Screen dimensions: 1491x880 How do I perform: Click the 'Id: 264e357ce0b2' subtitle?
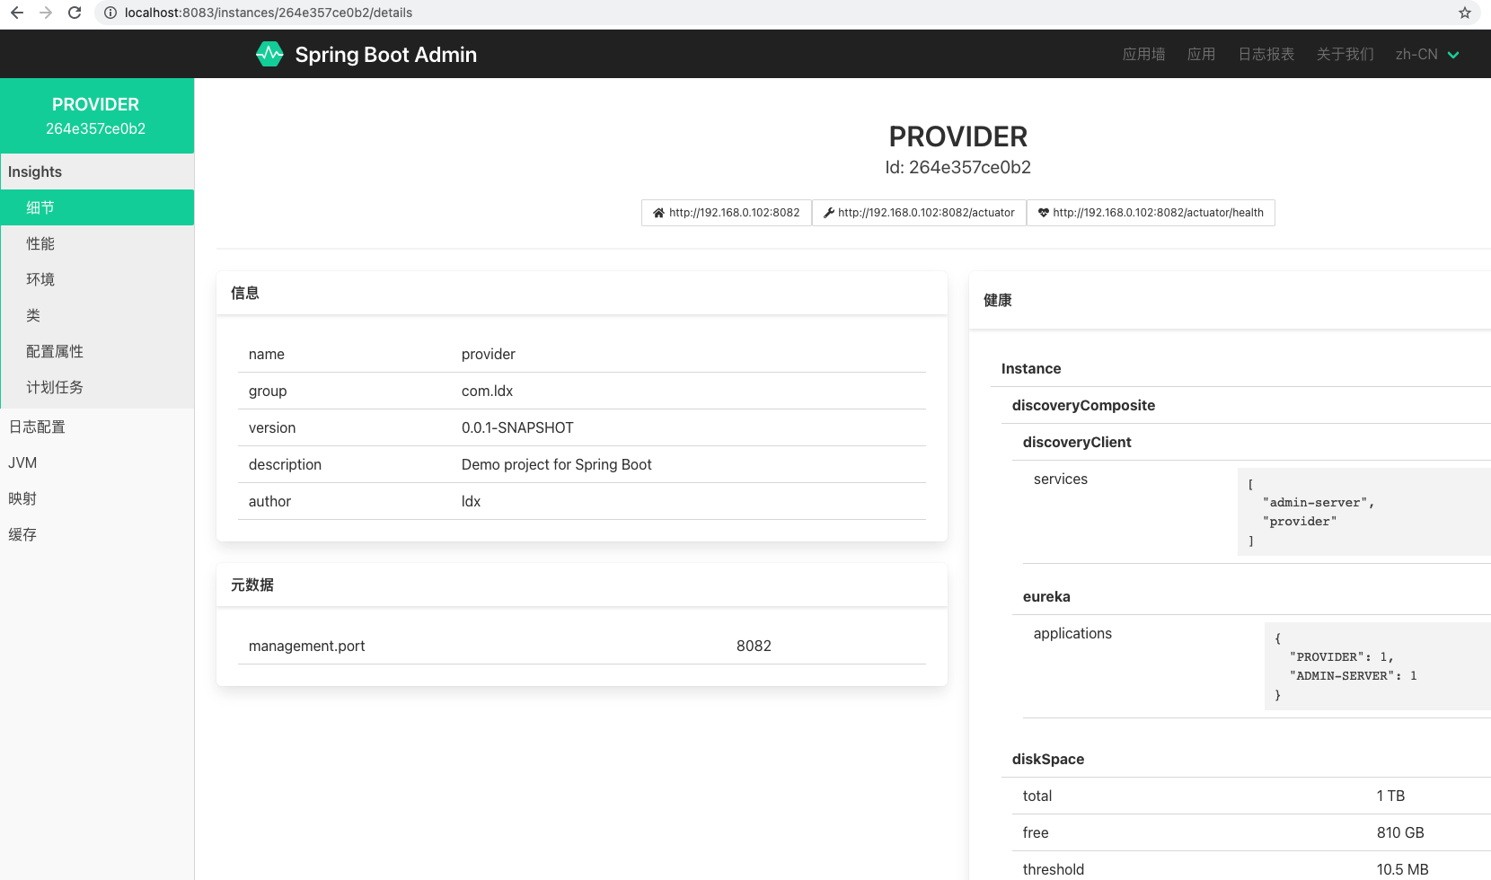point(958,167)
